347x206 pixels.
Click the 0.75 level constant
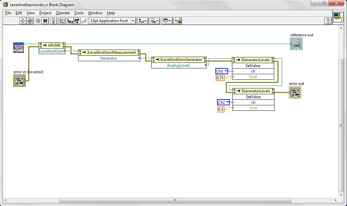[220, 78]
